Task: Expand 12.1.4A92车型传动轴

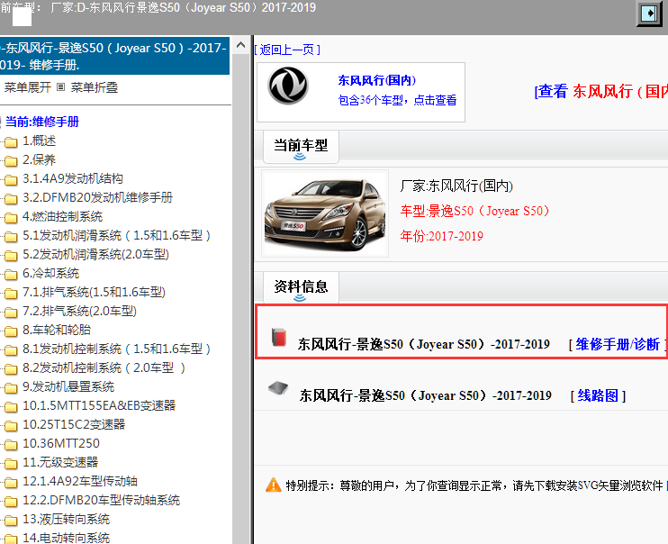Action: coord(79,481)
